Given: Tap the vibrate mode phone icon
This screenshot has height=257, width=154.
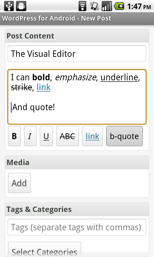Looking at the screenshot, I should pyautogui.click(x=94, y=6).
